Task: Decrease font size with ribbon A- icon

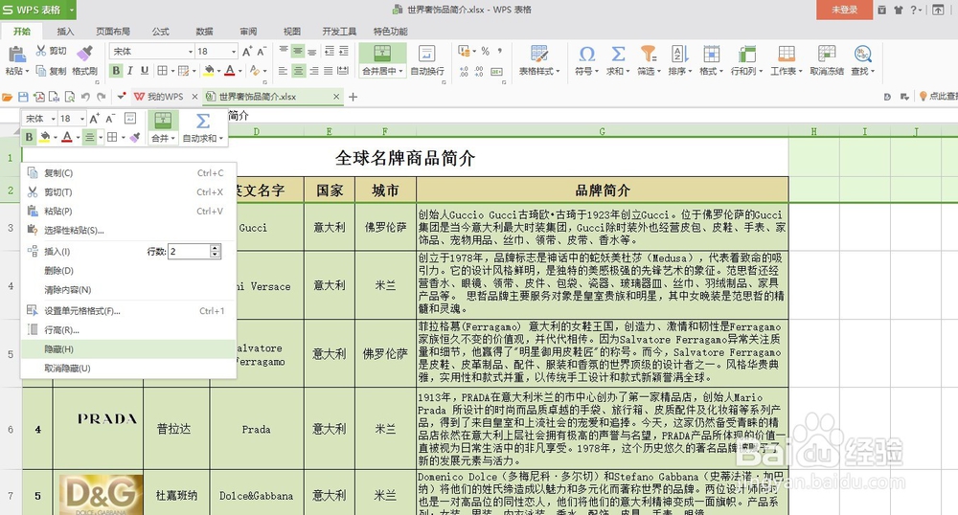Action: (x=262, y=52)
